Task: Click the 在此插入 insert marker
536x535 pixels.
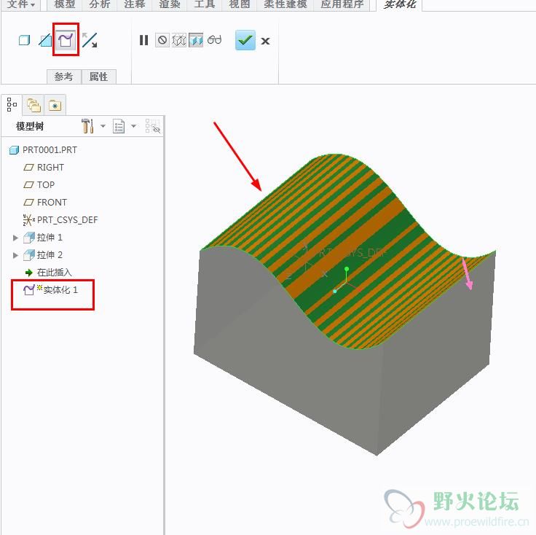Action: click(x=48, y=273)
